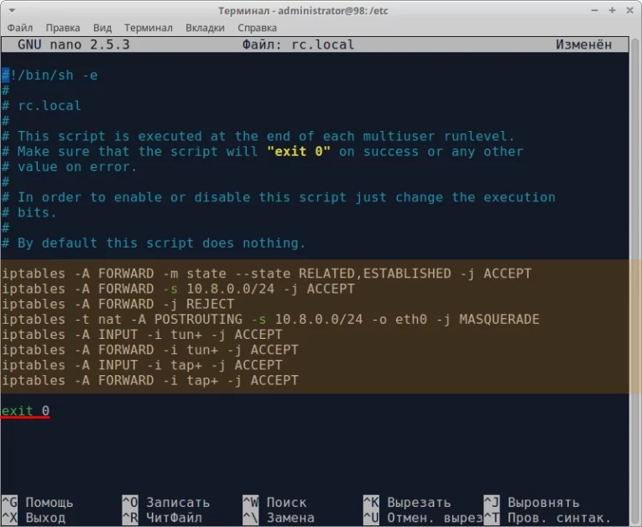
Task: Open the Терминал menu
Action: click(149, 28)
